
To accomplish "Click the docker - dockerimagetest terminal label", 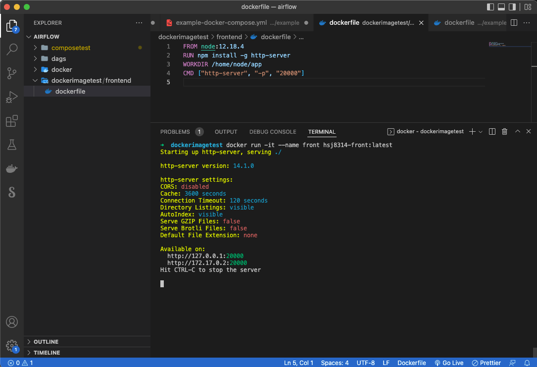I will coord(425,132).
